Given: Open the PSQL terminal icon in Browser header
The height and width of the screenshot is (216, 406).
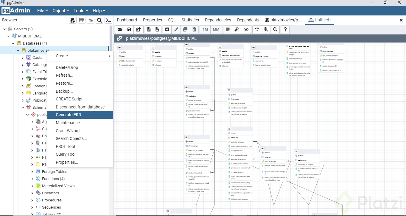Looking at the screenshot, I should 108,20.
